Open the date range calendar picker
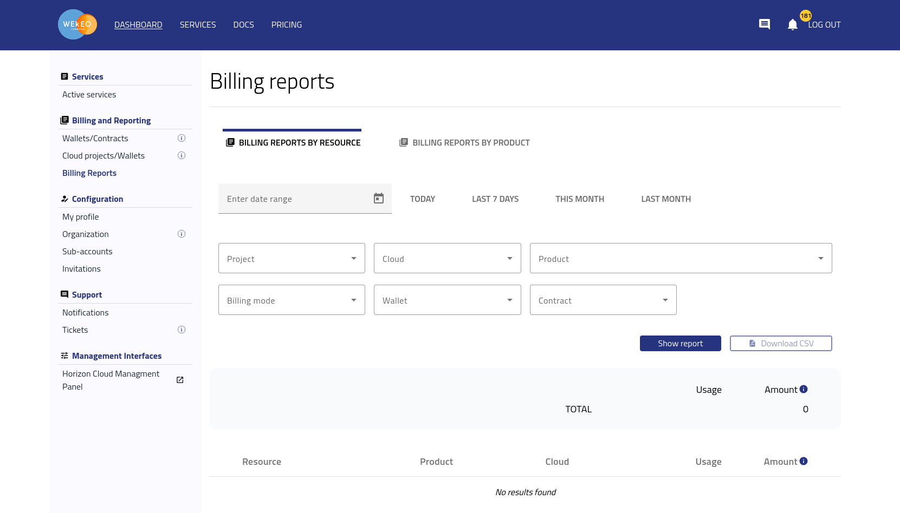900x513 pixels. tap(379, 199)
